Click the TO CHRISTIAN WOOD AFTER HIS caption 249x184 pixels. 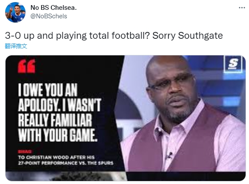56,157
